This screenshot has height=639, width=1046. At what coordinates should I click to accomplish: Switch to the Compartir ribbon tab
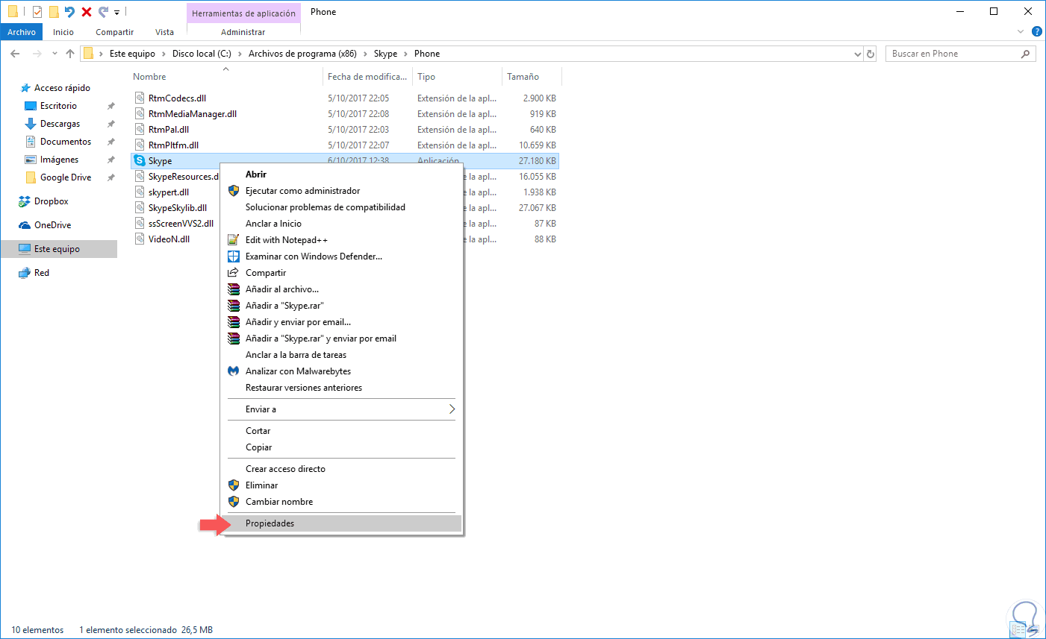click(114, 32)
